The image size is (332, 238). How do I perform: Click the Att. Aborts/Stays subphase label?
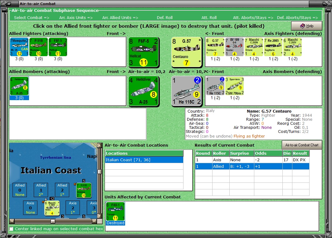(253, 17)
